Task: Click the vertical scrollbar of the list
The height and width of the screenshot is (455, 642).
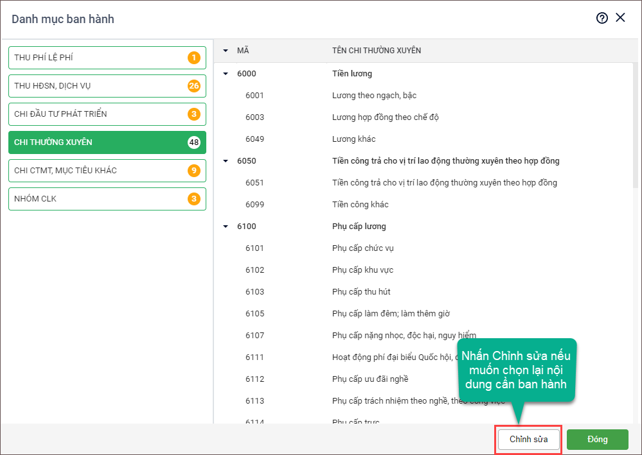Action: pos(635,128)
